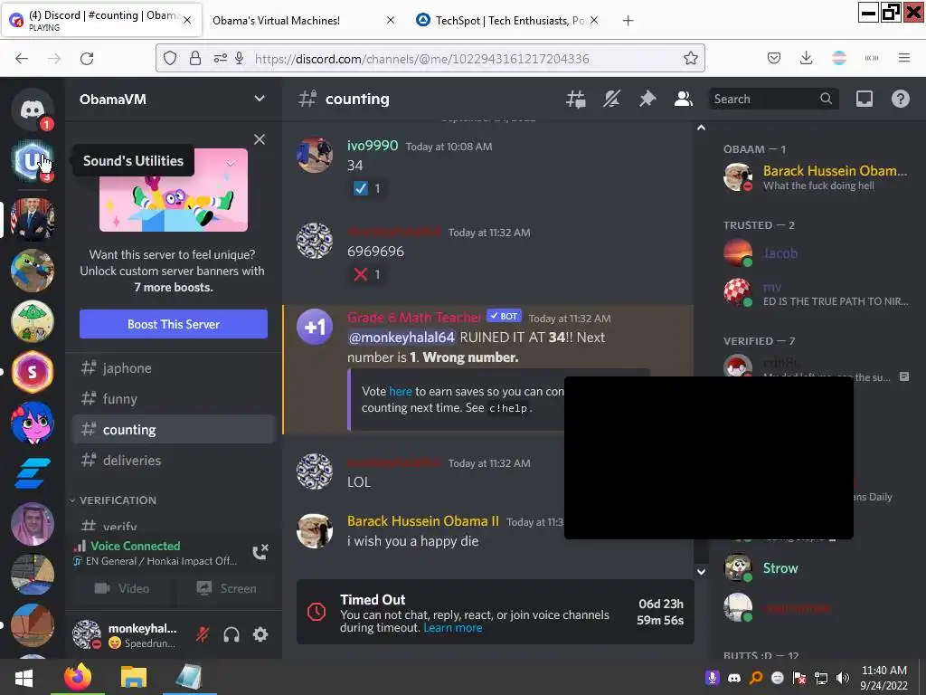Expand ObamaVM server dropdown menu
This screenshot has width=926, height=695.
pos(260,99)
